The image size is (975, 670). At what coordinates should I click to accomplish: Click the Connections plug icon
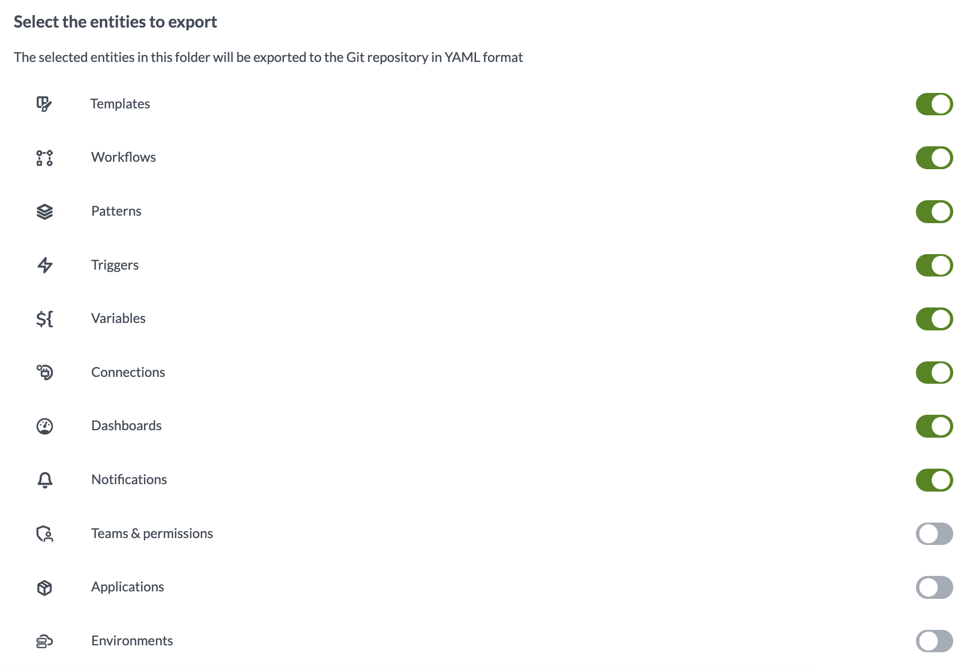point(44,372)
